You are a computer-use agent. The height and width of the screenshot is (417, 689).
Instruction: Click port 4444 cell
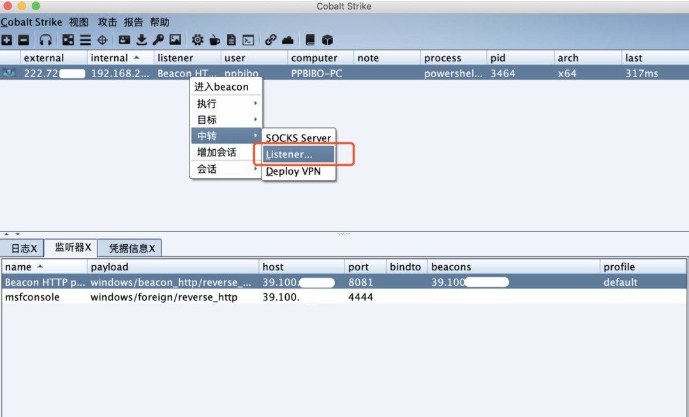coord(366,297)
